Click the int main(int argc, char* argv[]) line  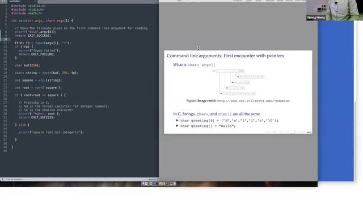coord(42,21)
